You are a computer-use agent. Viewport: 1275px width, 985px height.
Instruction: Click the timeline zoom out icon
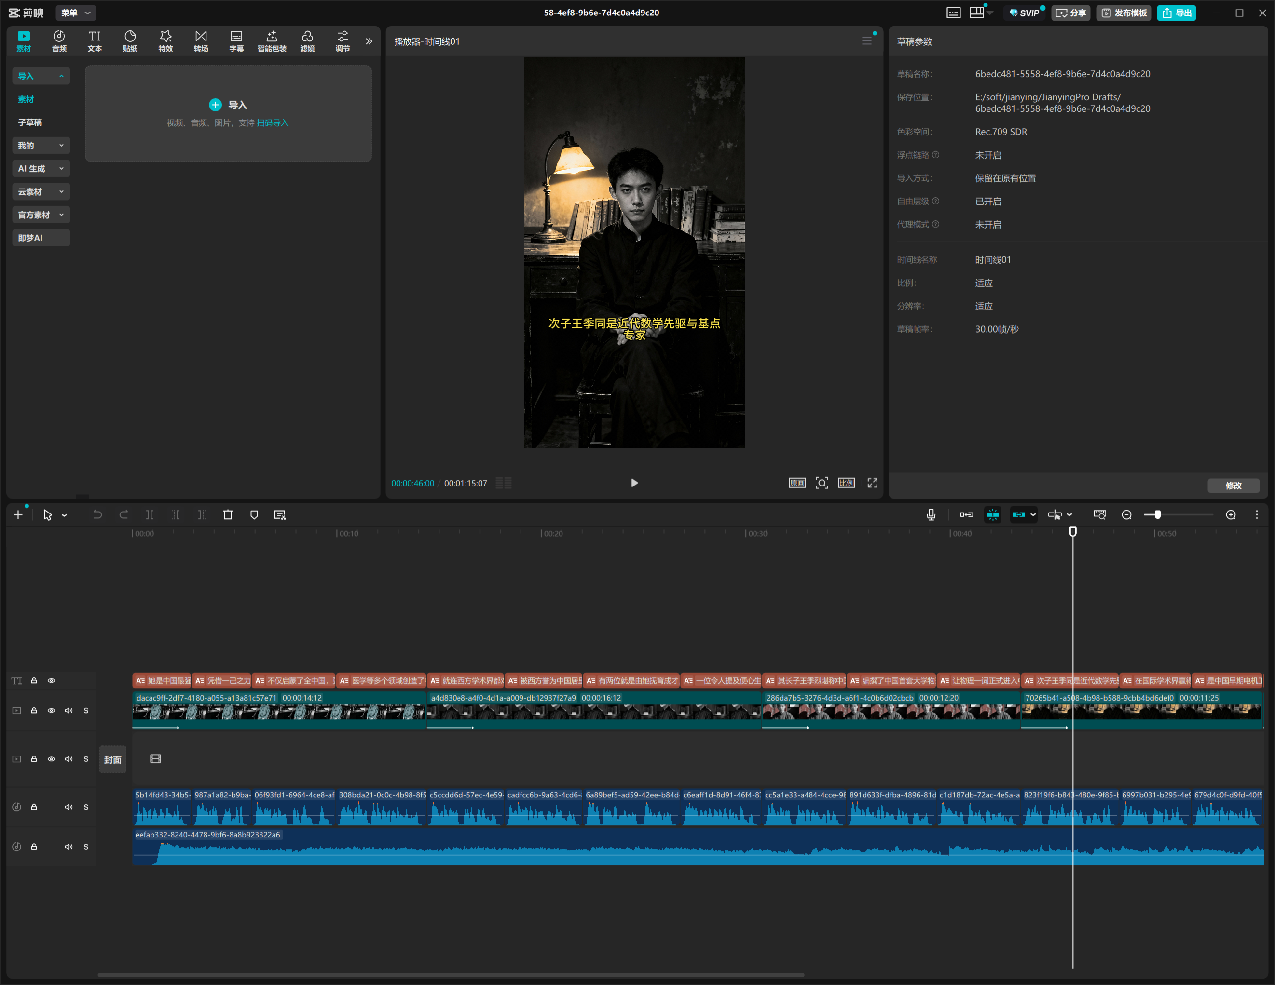tap(1127, 514)
